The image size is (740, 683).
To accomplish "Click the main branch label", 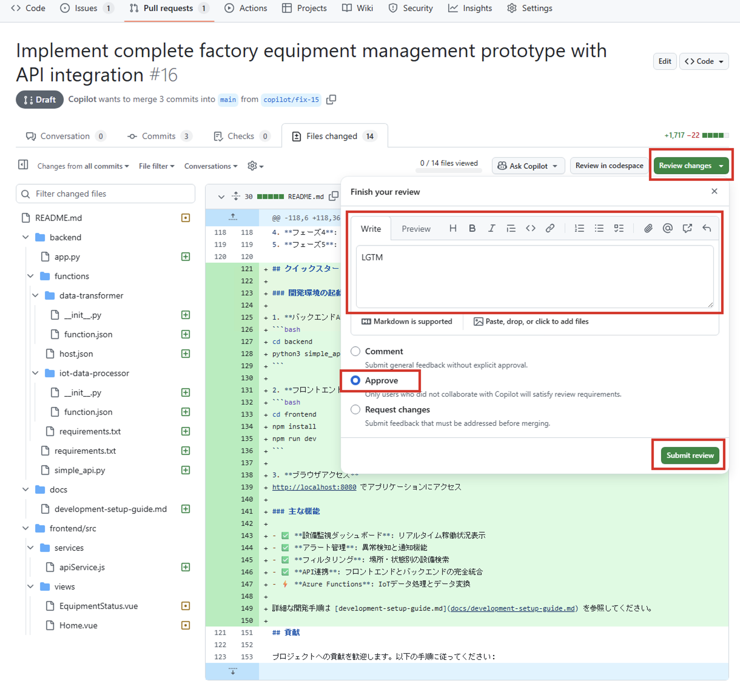I will click(228, 100).
